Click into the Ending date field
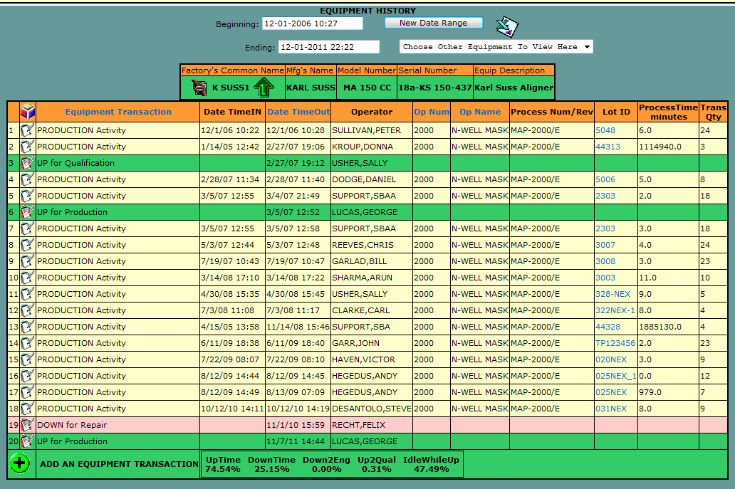Viewport: 735px width, 489px height. point(328,47)
